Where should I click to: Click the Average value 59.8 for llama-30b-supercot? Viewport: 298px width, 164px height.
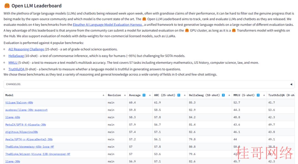[132, 110]
